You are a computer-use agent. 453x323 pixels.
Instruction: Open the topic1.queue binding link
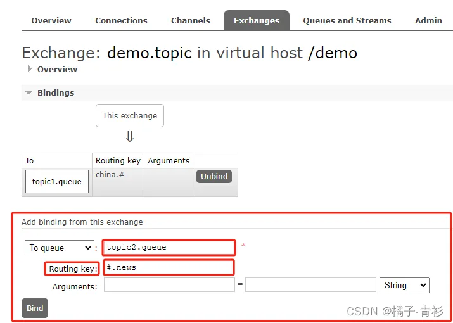57,181
